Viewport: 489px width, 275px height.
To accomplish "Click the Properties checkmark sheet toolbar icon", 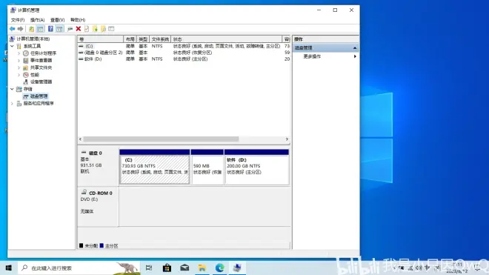I will click(x=87, y=29).
